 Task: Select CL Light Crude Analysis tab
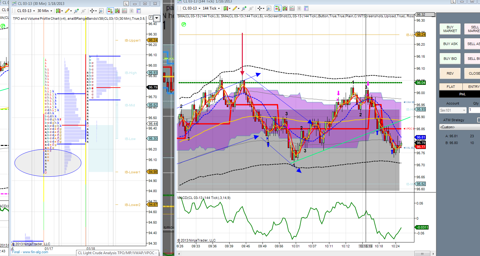[x=117, y=253]
